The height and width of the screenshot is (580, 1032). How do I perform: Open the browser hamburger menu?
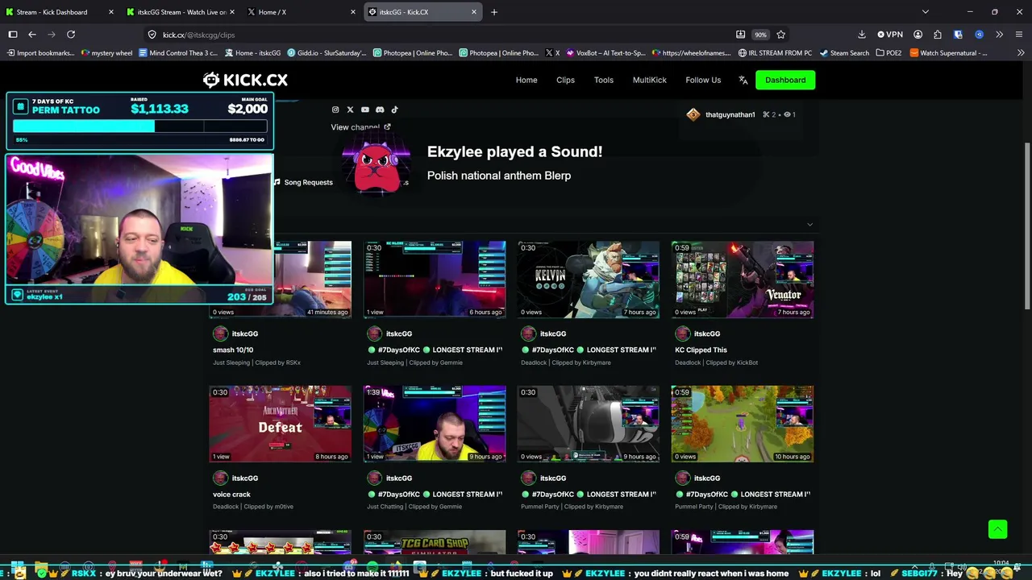click(x=1020, y=35)
